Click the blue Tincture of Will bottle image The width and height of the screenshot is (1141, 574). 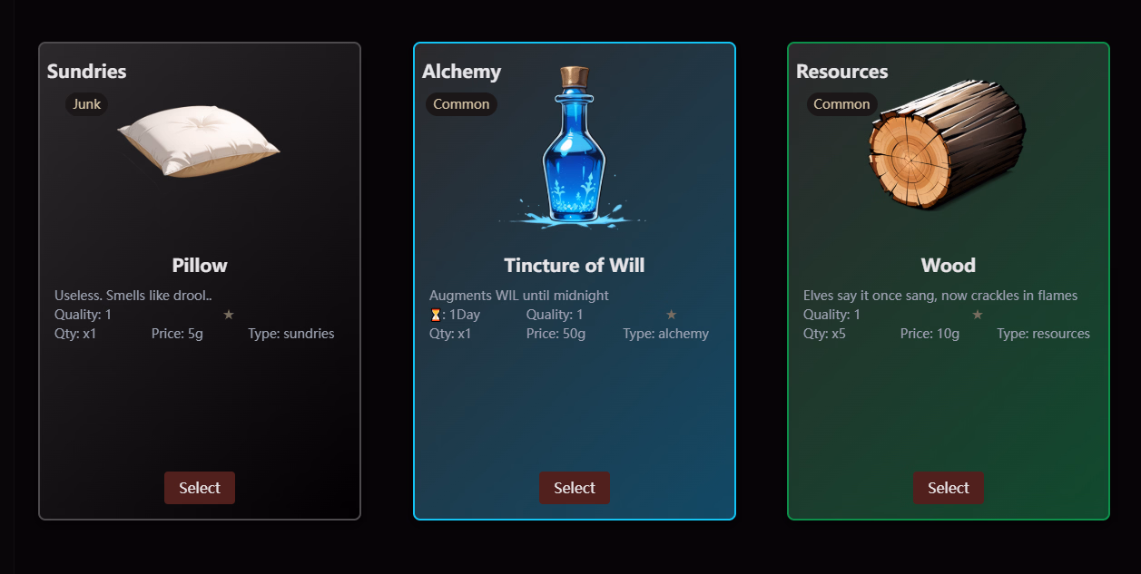[x=574, y=147]
